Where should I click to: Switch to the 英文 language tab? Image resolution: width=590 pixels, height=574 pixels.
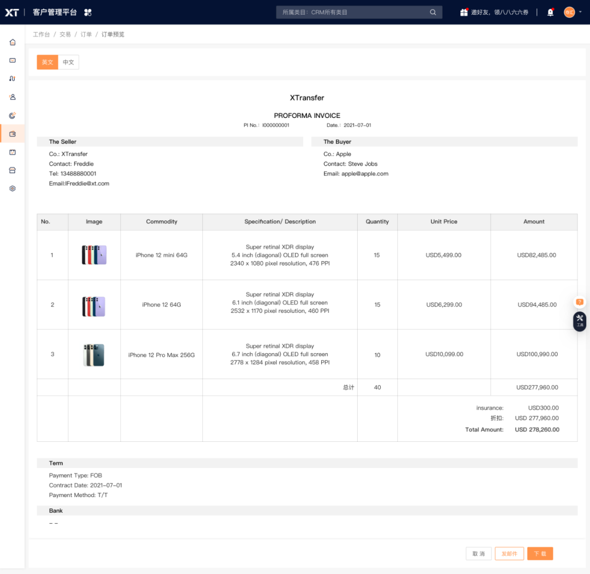[48, 62]
